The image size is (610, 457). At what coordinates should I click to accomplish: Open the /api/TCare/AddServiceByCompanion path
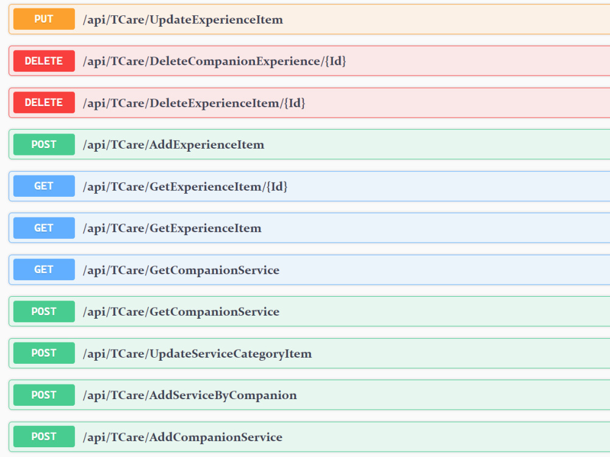tap(190, 395)
